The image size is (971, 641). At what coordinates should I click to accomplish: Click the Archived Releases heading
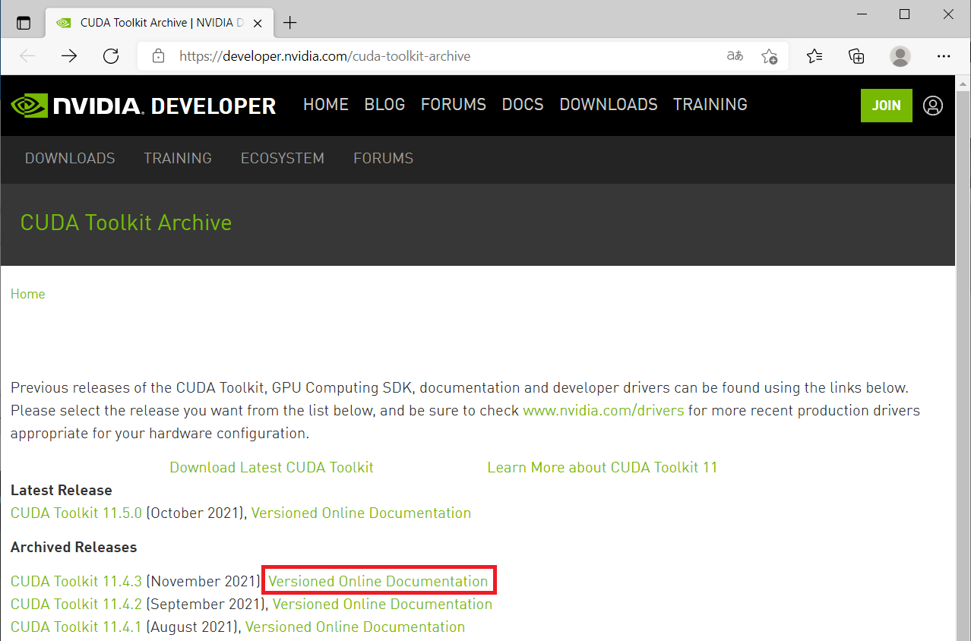(74, 547)
